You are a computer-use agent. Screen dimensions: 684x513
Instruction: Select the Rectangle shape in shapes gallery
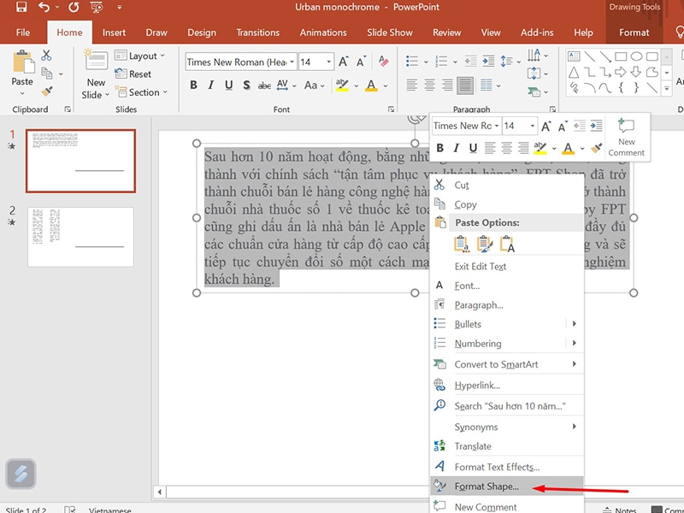pos(621,56)
